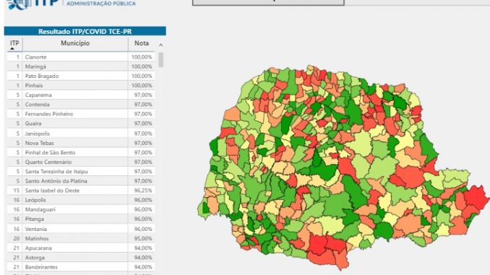Click the table's vertical scrollbar thumb
The image size is (490, 275).
160,60
